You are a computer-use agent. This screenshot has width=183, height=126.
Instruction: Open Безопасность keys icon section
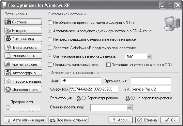(x=23, y=47)
